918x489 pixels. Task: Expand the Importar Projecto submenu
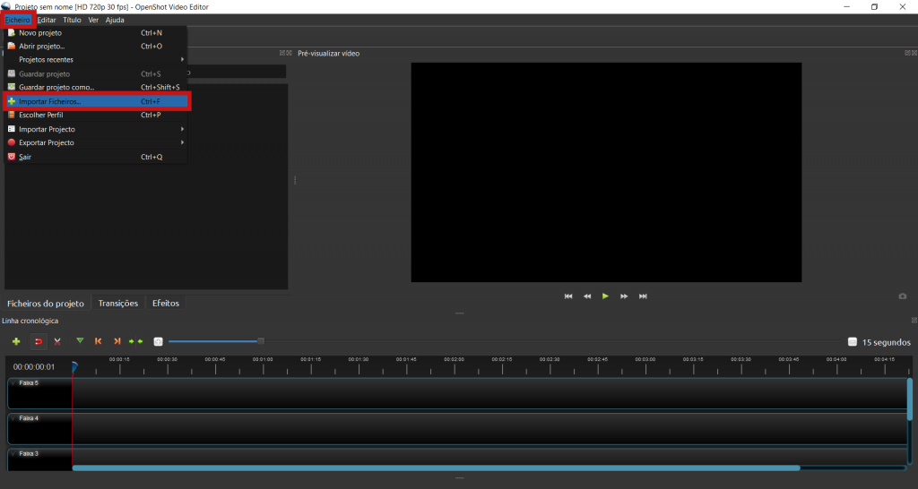[95, 129]
